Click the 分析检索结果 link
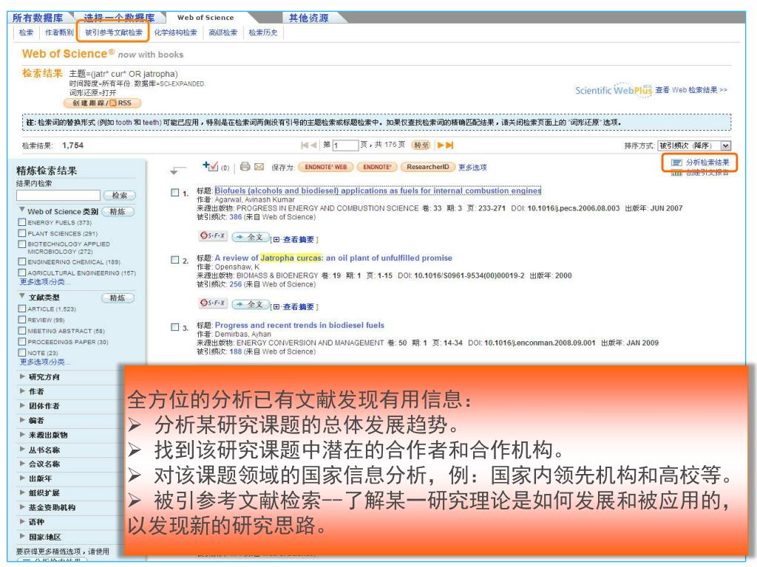This screenshot has width=757, height=567. [707, 162]
